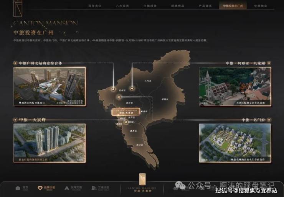Select 南沙区 on the map

tap(140, 145)
